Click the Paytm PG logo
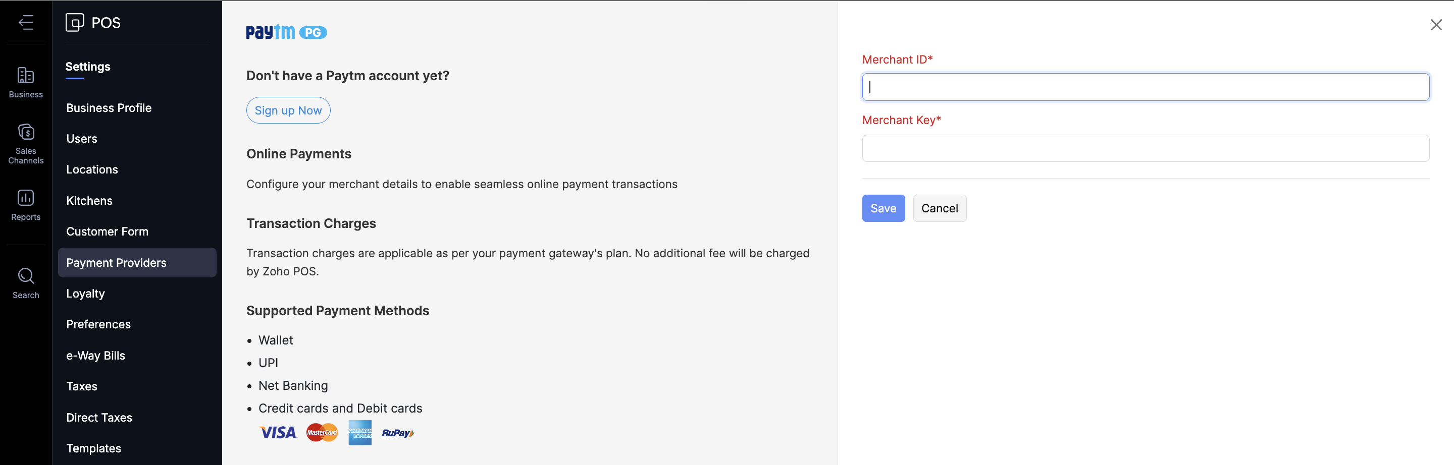Viewport: 1454px width, 465px height. 286,32
